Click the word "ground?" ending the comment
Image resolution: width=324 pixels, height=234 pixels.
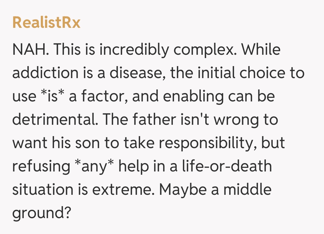tap(41, 213)
